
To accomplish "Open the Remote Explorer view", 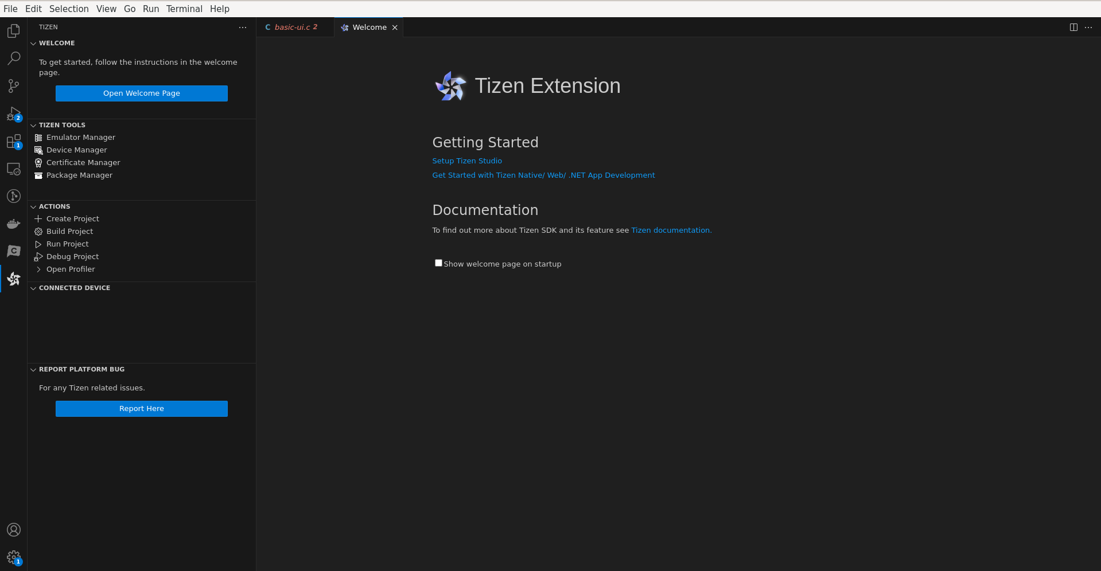I will click(x=13, y=169).
